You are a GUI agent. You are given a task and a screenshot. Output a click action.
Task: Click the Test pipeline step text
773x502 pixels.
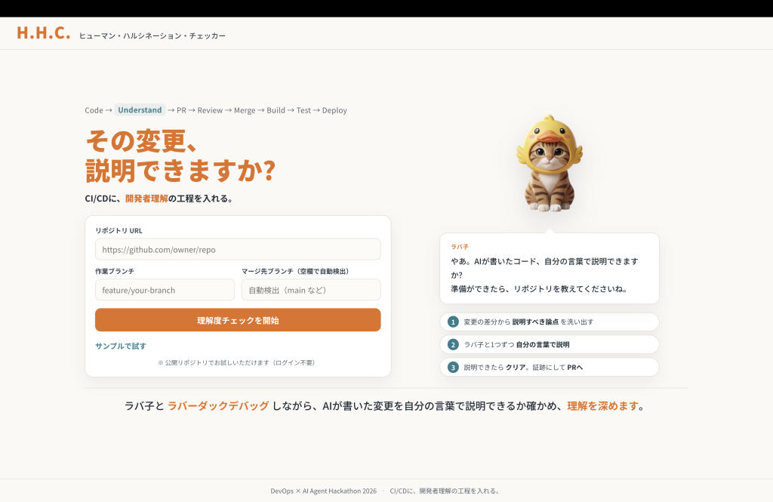303,110
